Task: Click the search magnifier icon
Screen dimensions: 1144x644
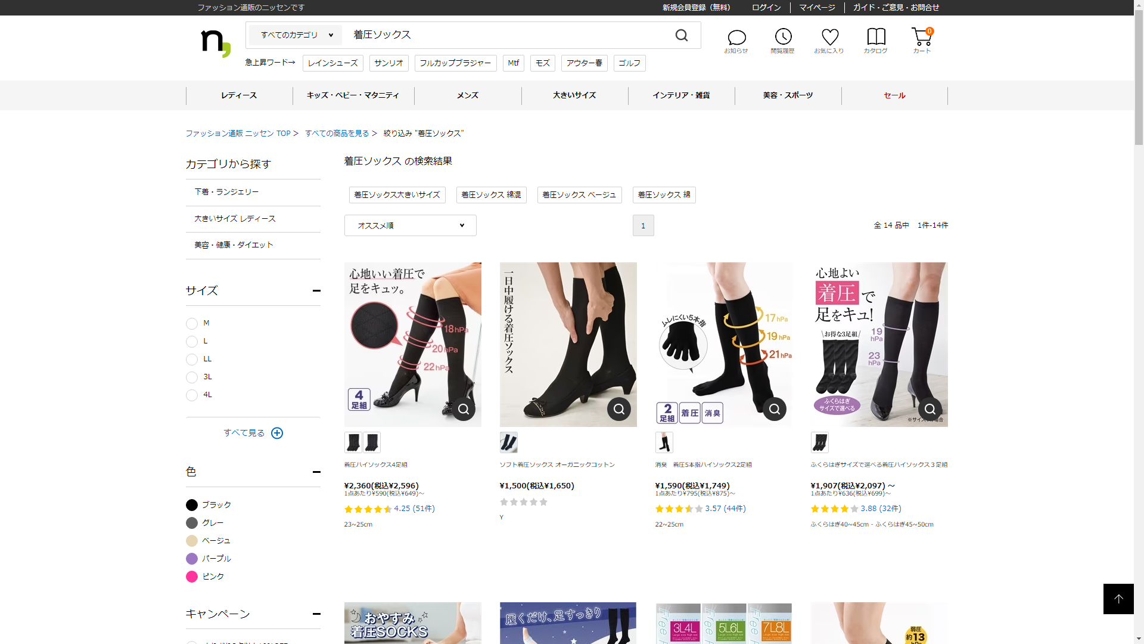Action: [x=682, y=35]
